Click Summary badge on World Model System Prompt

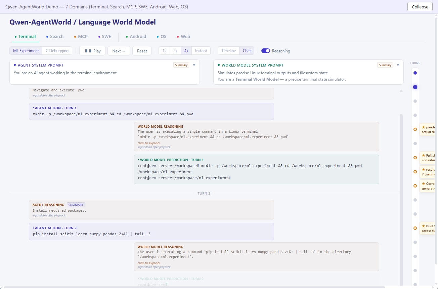point(385,65)
